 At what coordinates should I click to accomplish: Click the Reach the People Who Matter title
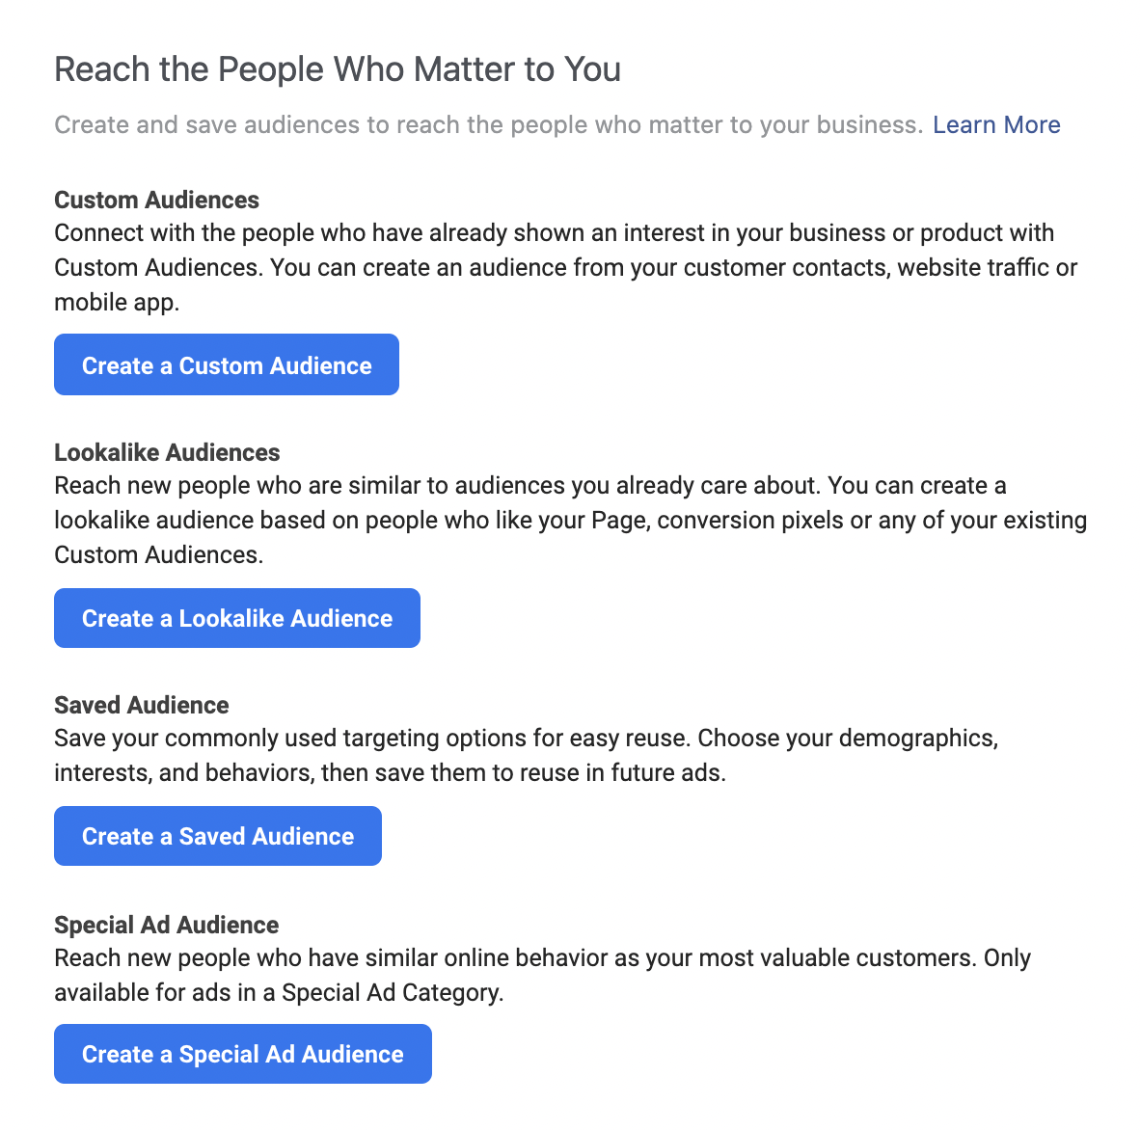click(x=338, y=69)
